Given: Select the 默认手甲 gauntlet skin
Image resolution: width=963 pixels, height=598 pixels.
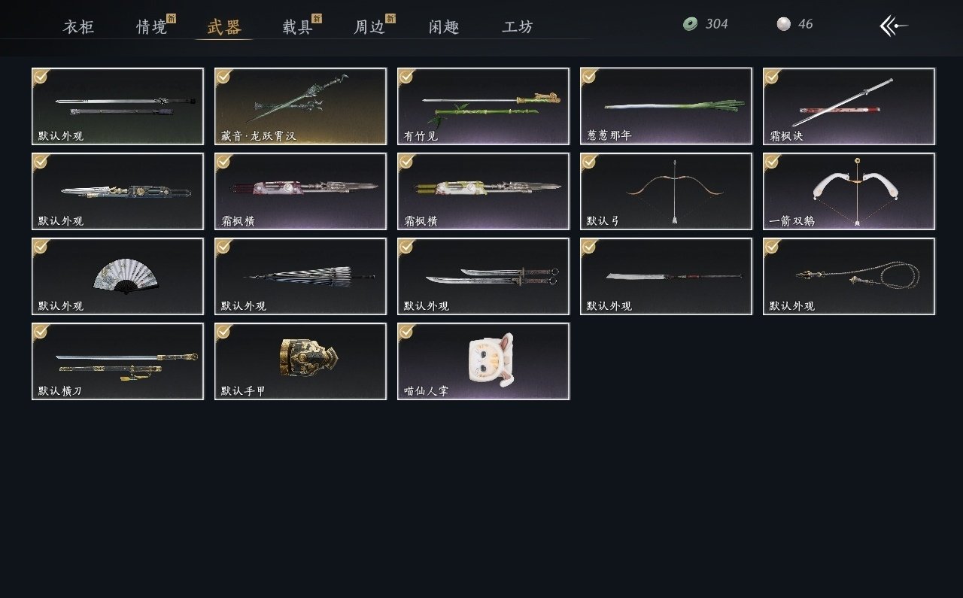Looking at the screenshot, I should [301, 362].
